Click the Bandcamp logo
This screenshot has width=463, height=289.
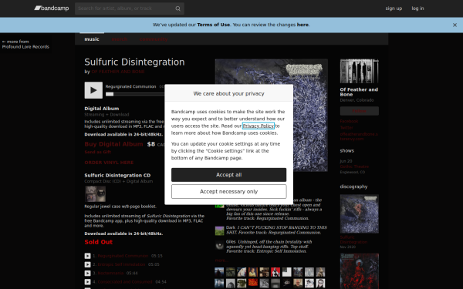coord(52,8)
